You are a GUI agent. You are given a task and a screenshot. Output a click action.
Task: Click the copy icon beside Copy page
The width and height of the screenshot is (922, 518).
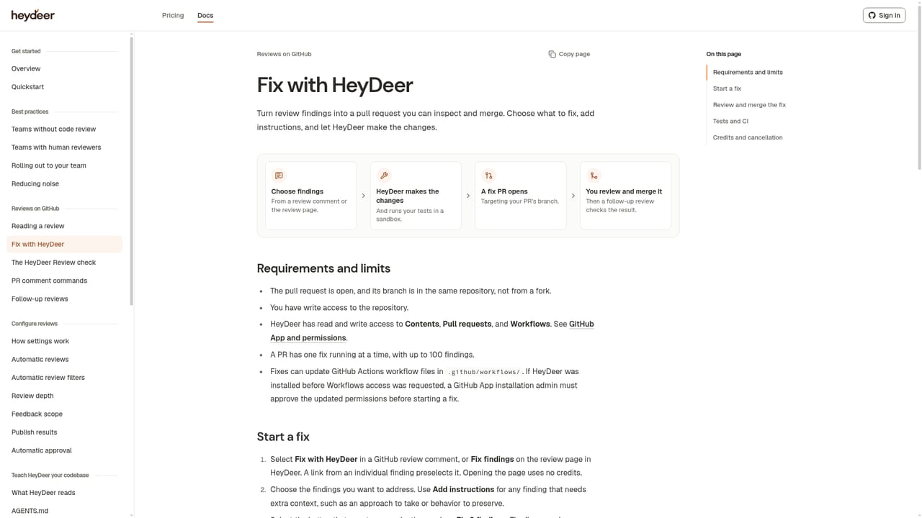(552, 54)
